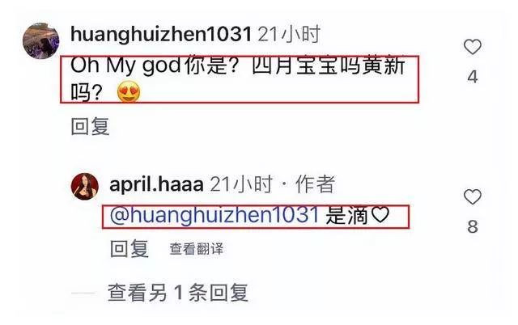Reply to huanghuizhen1031's comment
The height and width of the screenshot is (325, 518).
coord(90,126)
